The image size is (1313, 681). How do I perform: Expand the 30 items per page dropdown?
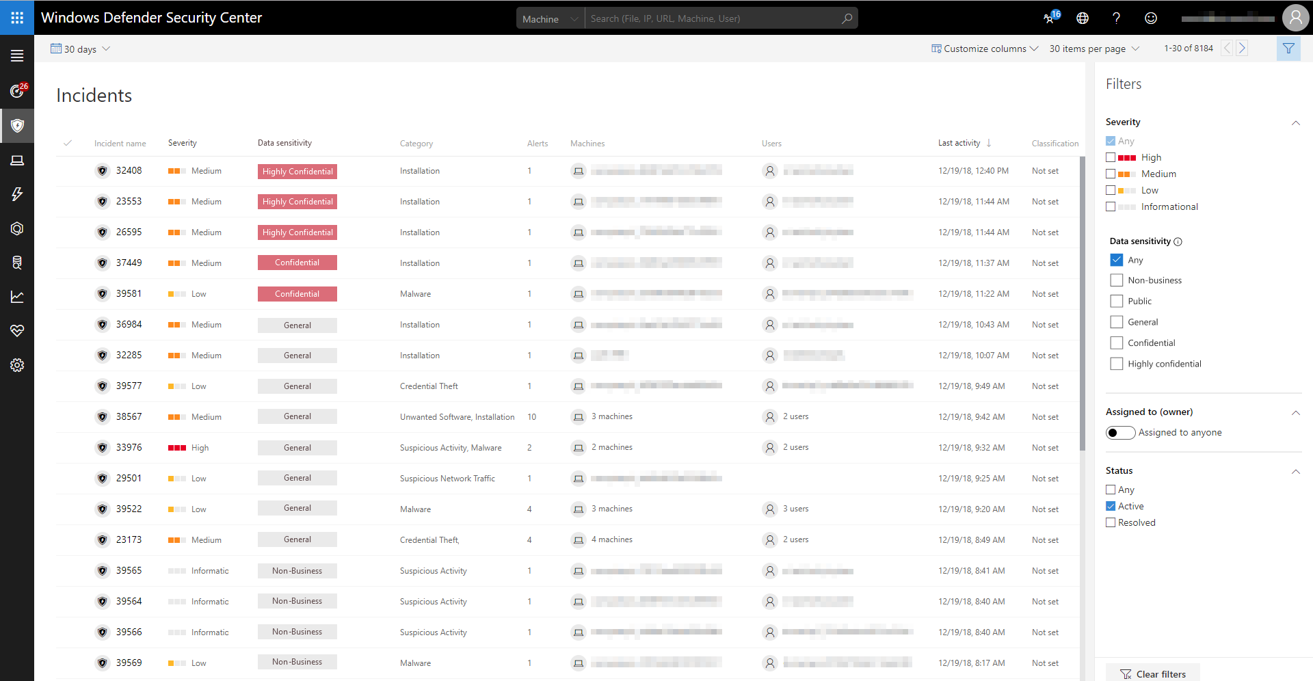[x=1093, y=49]
